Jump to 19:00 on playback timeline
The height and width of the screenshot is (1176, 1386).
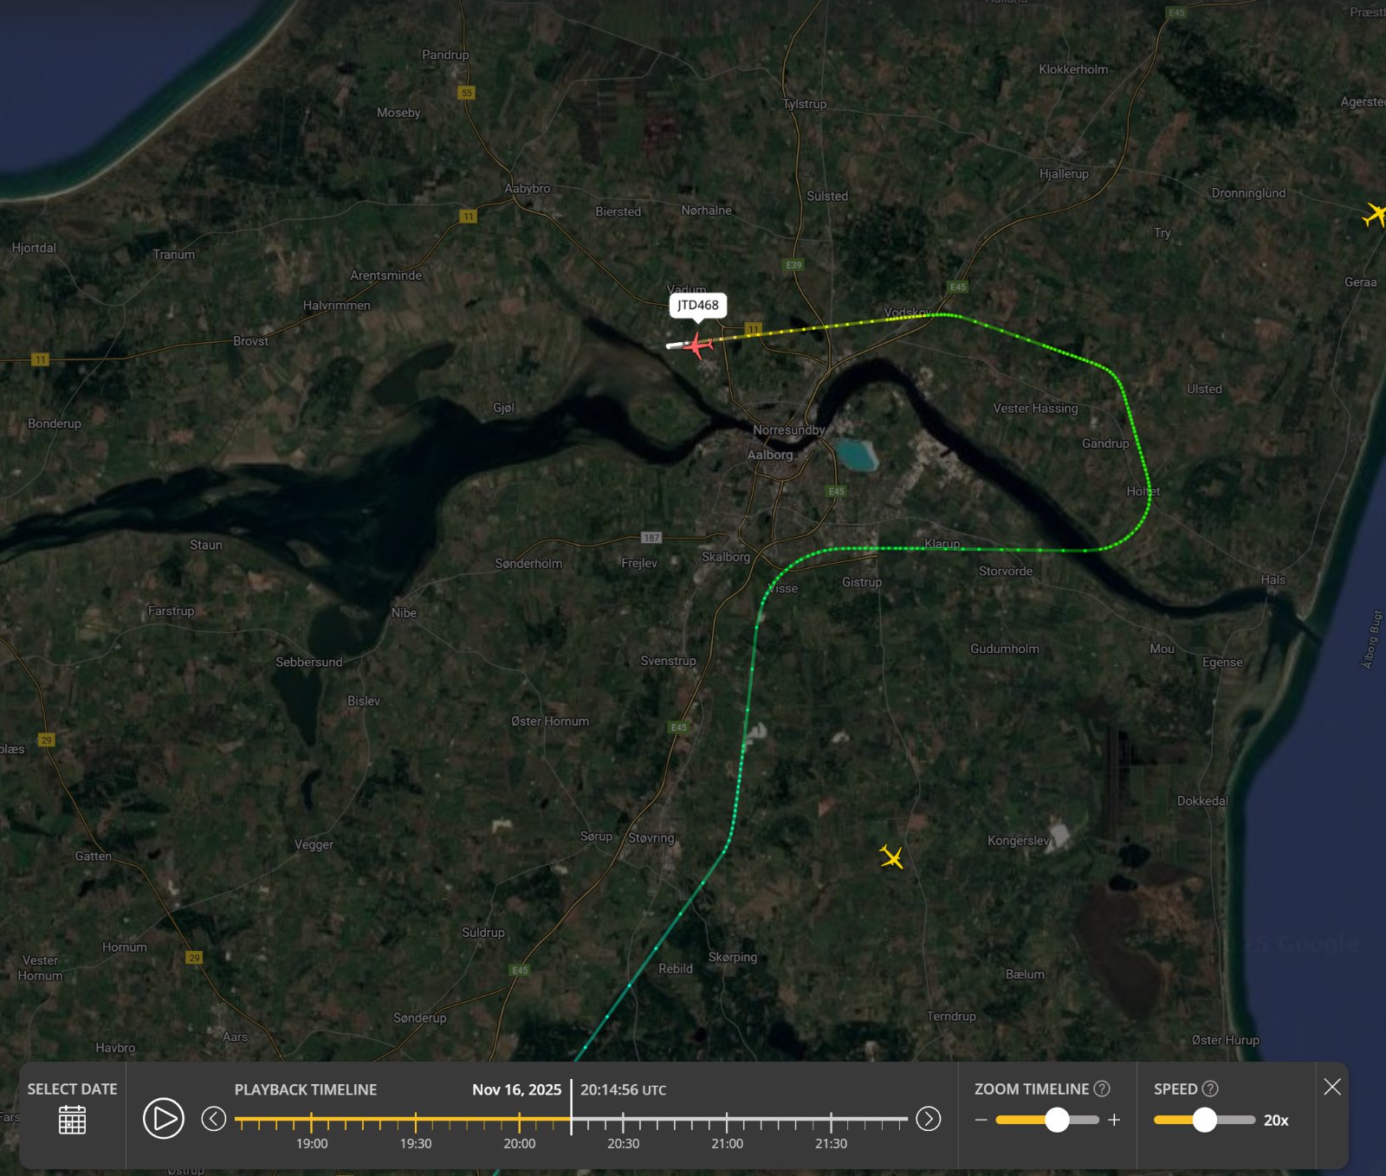pos(312,1122)
